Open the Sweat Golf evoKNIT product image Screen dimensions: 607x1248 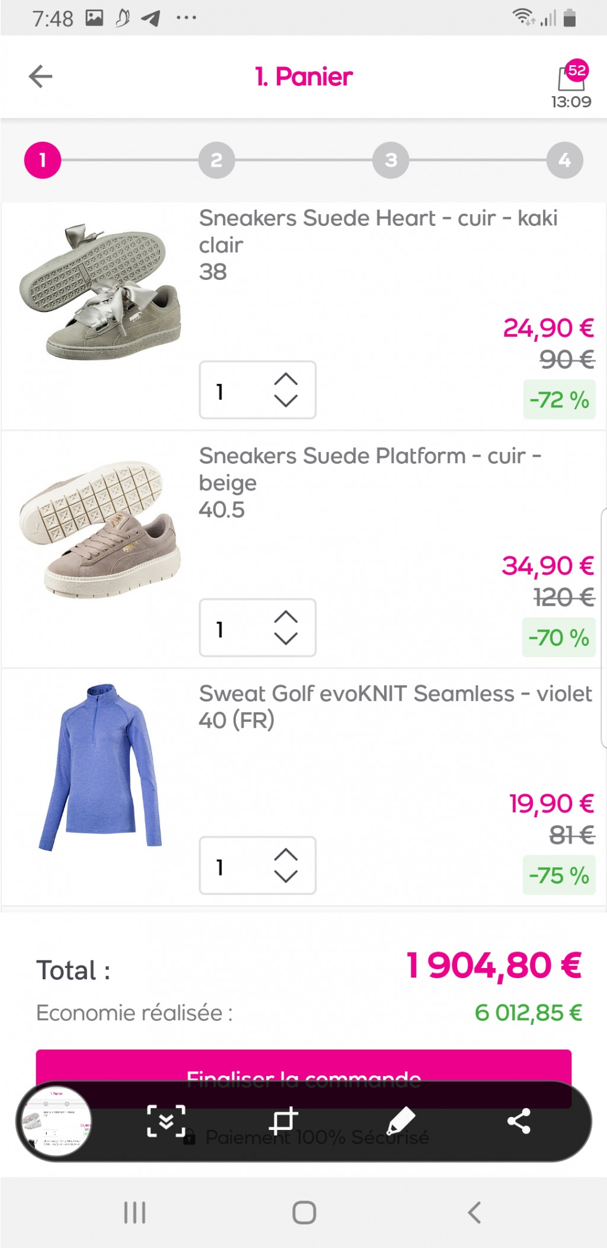[101, 767]
